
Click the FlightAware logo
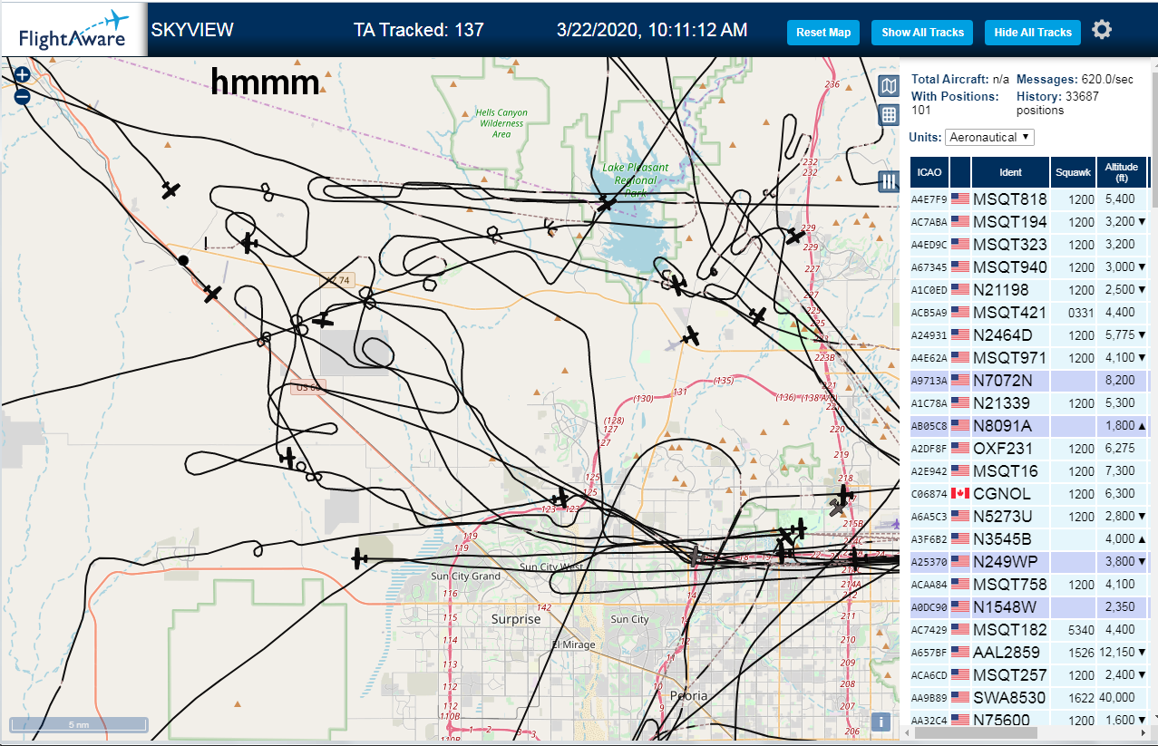click(x=73, y=30)
